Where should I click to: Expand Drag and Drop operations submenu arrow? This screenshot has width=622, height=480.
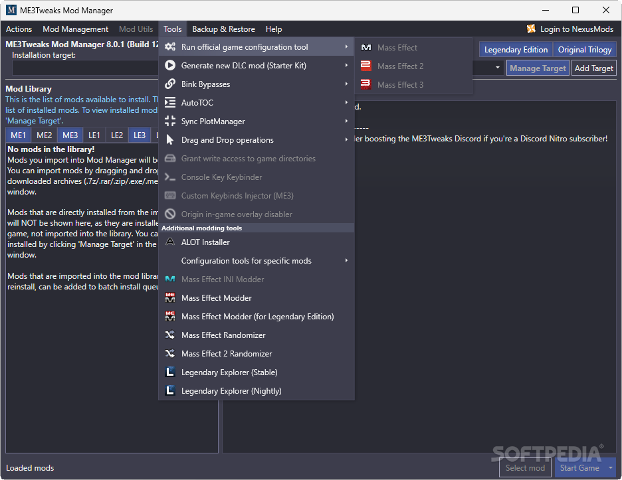pyautogui.click(x=346, y=139)
